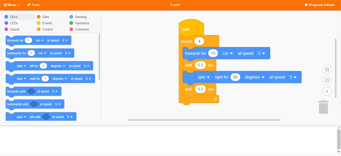Image resolution: width=341 pixels, height=156 pixels.
Task: Click the zoom in magnifier icon
Action: (x=327, y=69)
